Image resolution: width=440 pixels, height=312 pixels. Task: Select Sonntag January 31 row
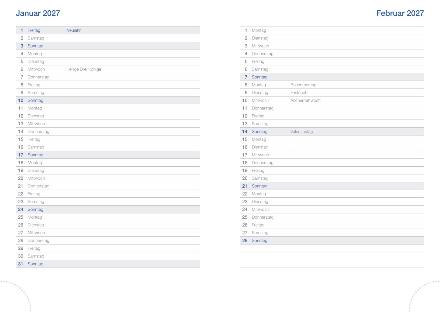tap(35, 264)
